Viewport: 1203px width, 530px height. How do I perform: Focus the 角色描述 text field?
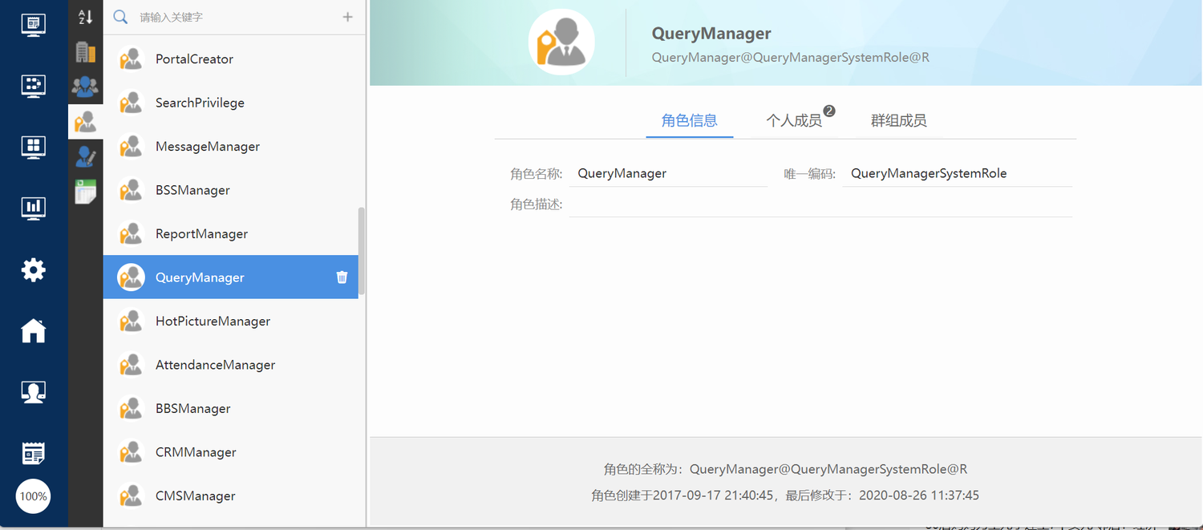(x=820, y=204)
